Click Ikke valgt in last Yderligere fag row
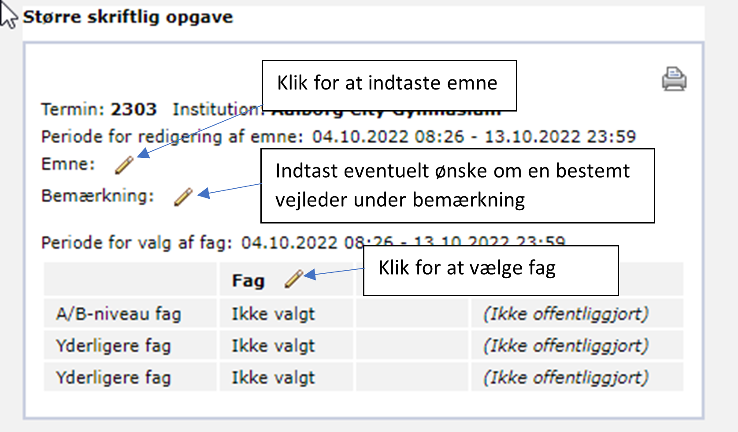 pyautogui.click(x=273, y=378)
